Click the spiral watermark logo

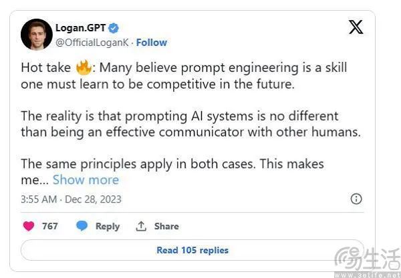[348, 259]
